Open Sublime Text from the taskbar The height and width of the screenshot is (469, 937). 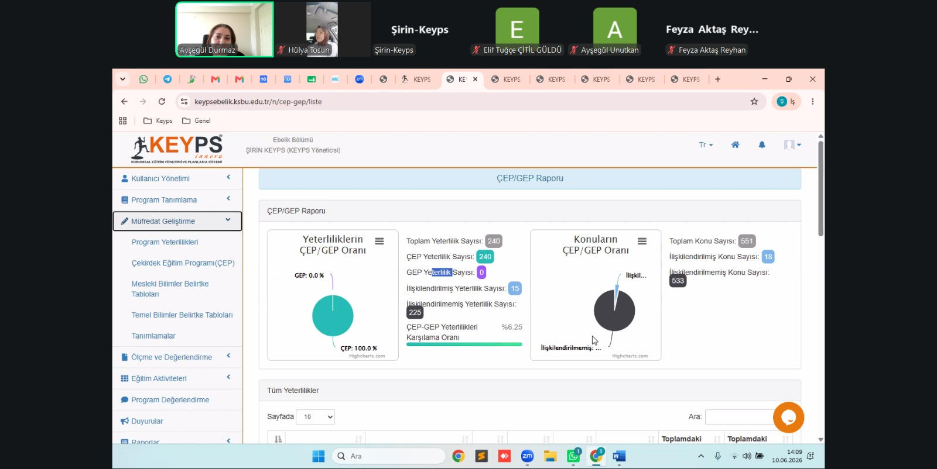click(481, 456)
